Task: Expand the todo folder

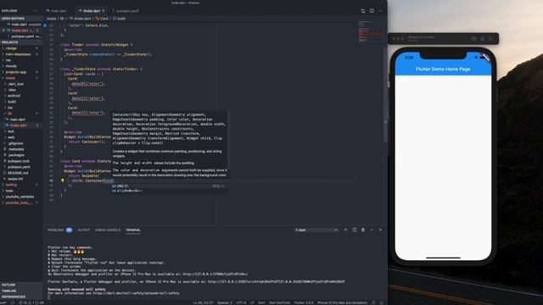Action: (9, 191)
